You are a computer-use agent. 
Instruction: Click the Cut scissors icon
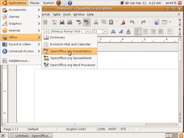click(96, 22)
